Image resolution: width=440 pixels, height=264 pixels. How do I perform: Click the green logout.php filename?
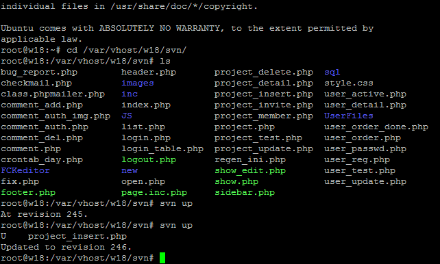point(149,160)
